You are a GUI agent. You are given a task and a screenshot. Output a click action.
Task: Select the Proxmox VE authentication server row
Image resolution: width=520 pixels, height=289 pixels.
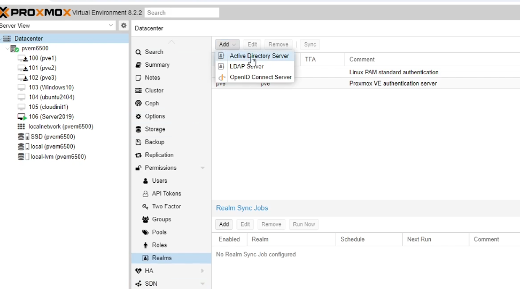point(366,83)
